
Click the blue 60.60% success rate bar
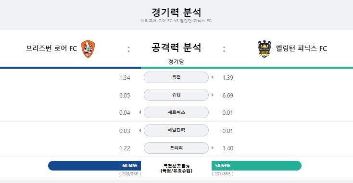click(95, 166)
